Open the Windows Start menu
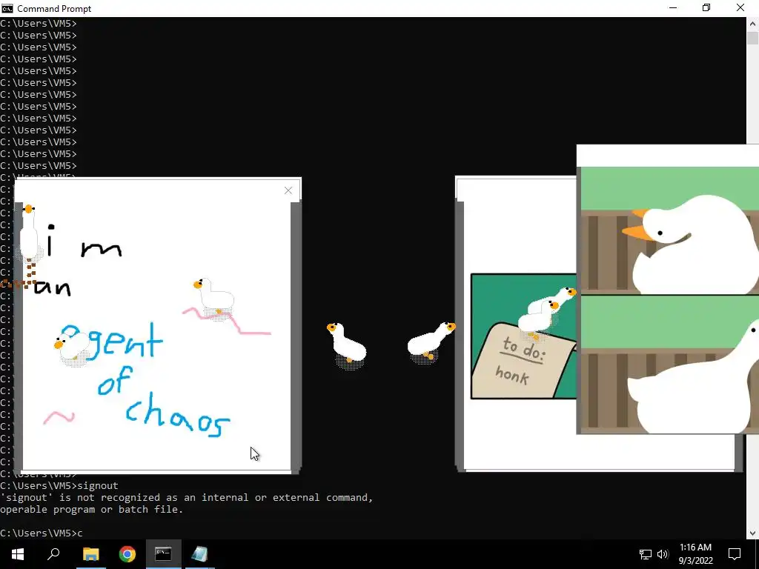This screenshot has width=759, height=569. 18,554
